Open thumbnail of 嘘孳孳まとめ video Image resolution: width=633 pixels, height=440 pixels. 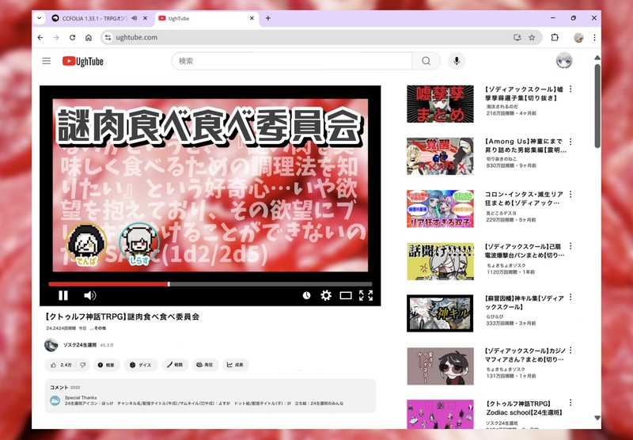[440, 104]
